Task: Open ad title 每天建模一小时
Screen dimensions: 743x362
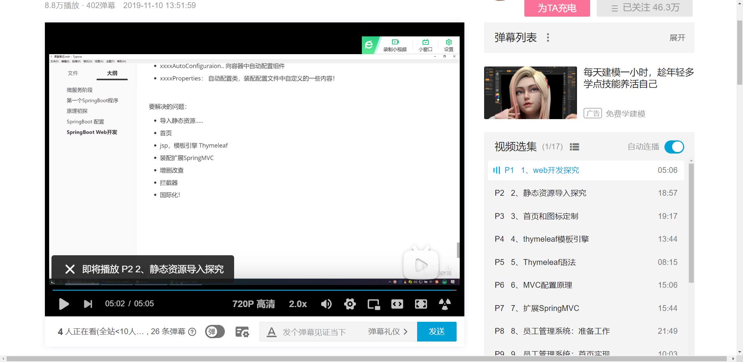Action: pos(639,78)
